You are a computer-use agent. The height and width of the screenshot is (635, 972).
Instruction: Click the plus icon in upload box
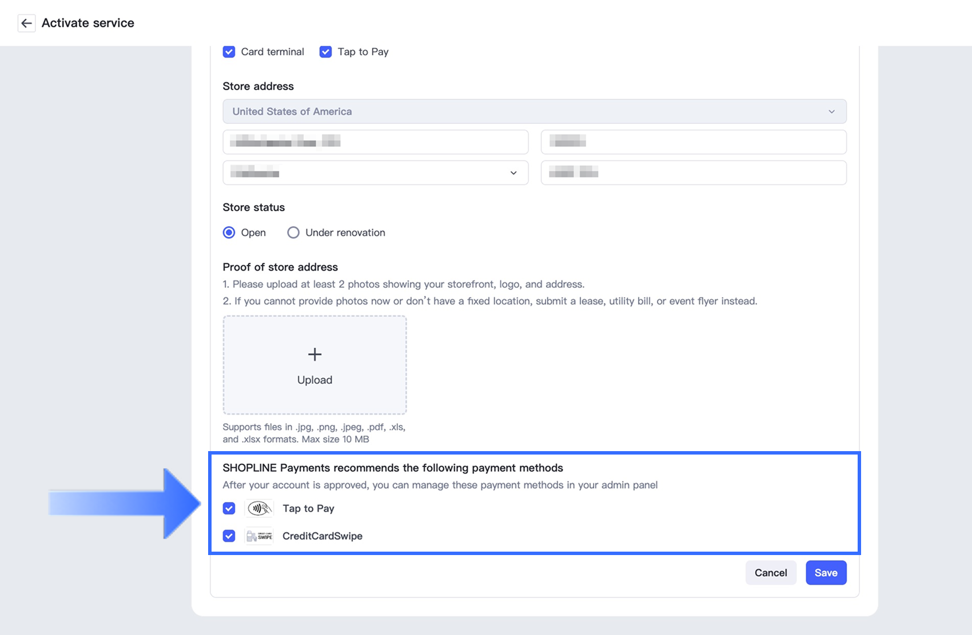point(314,355)
